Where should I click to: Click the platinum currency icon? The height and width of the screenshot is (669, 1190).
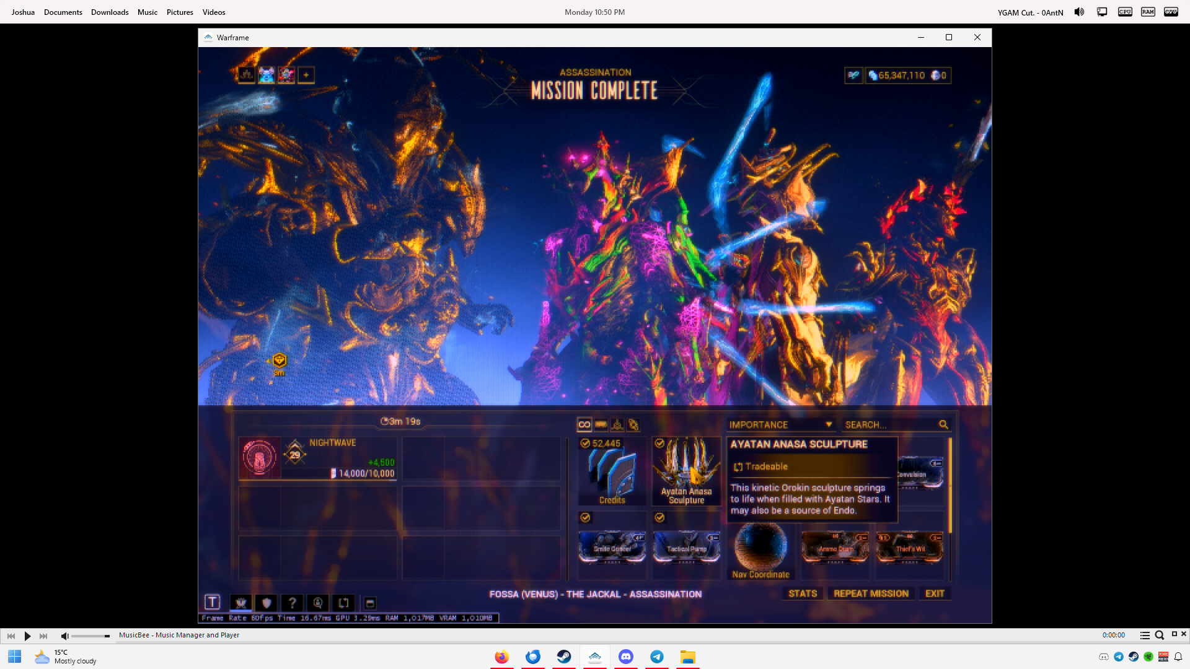point(936,76)
